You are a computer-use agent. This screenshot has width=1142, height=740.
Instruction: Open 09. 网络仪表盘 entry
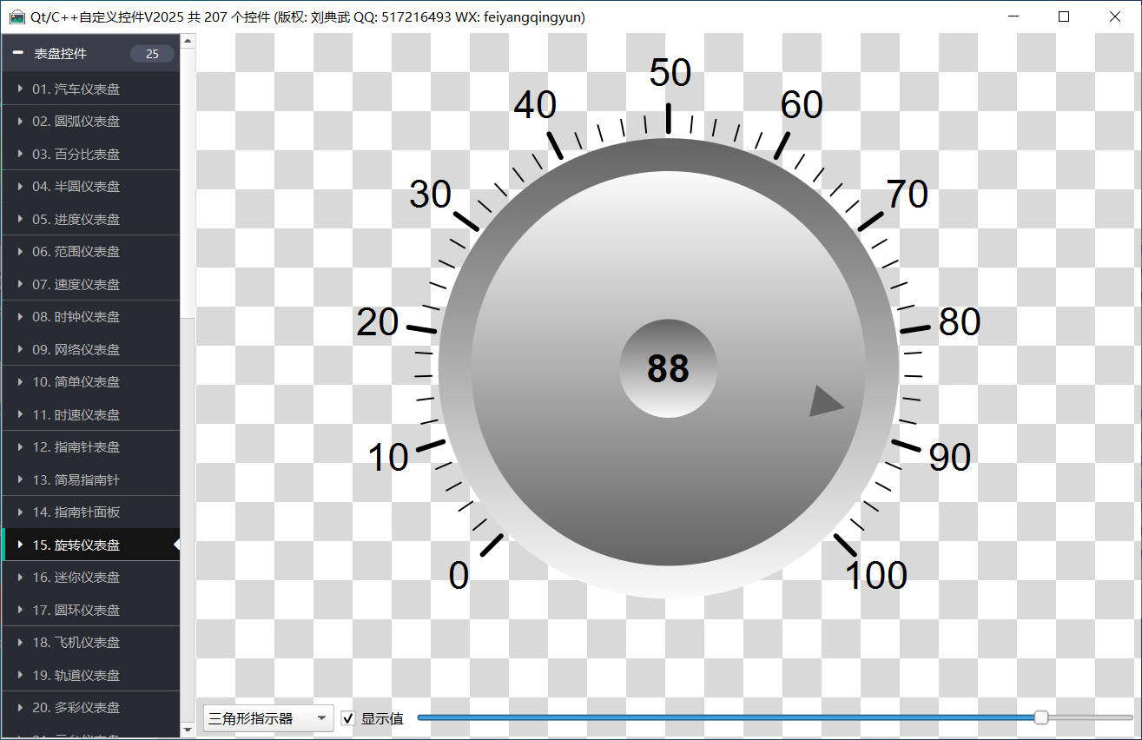(x=90, y=349)
